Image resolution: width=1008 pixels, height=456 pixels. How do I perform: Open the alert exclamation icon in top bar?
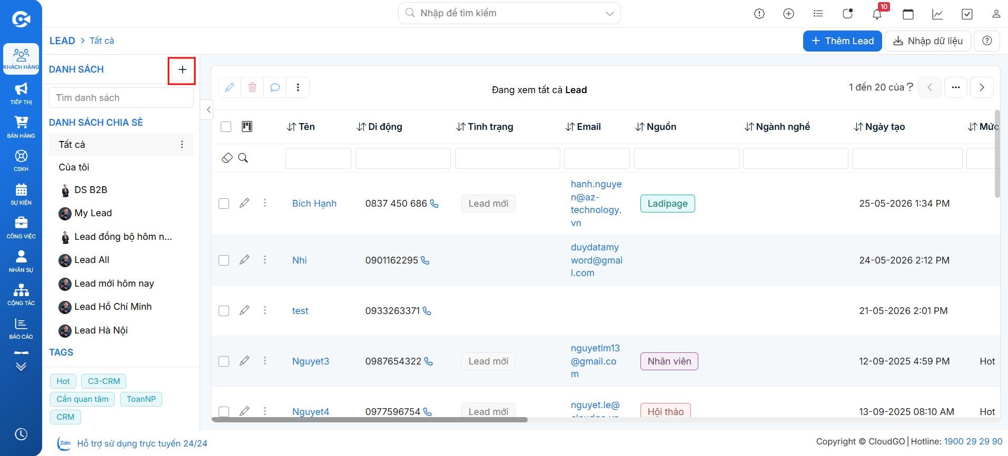(759, 14)
